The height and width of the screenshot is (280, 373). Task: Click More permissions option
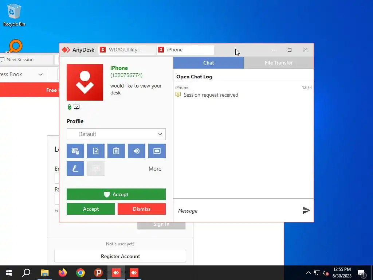coord(155,168)
